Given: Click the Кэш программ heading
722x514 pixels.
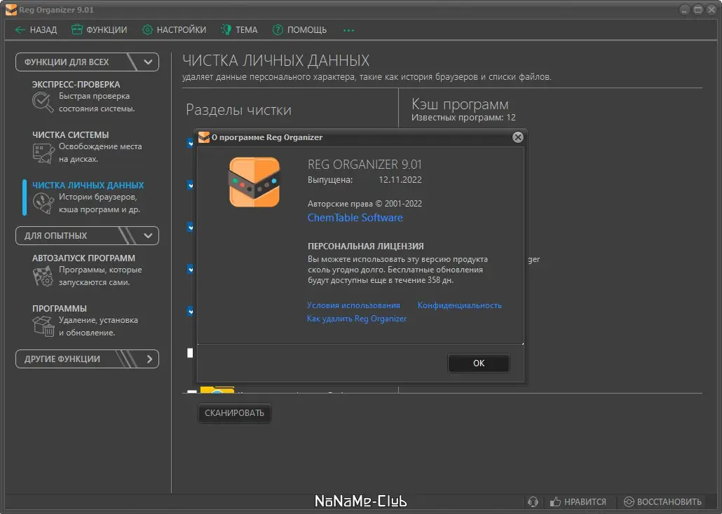Looking at the screenshot, I should tap(460, 104).
